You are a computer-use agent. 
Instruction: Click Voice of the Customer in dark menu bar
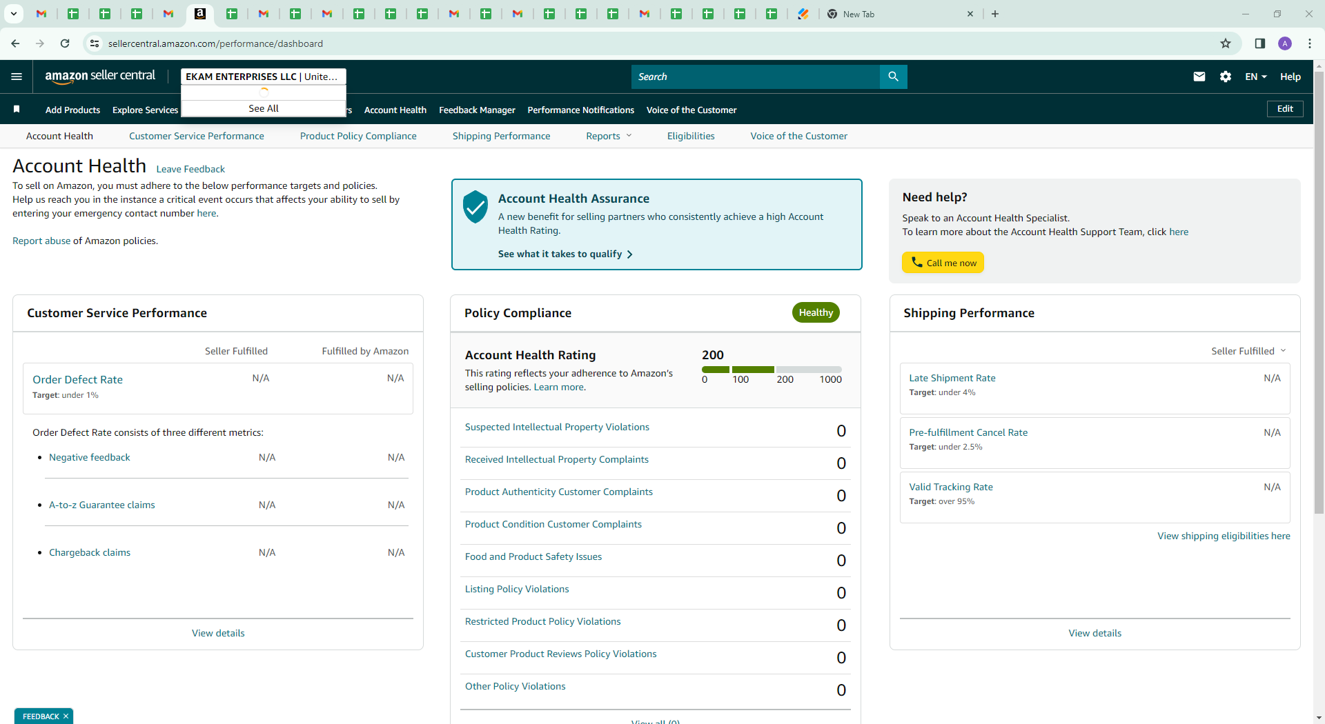[691, 110]
